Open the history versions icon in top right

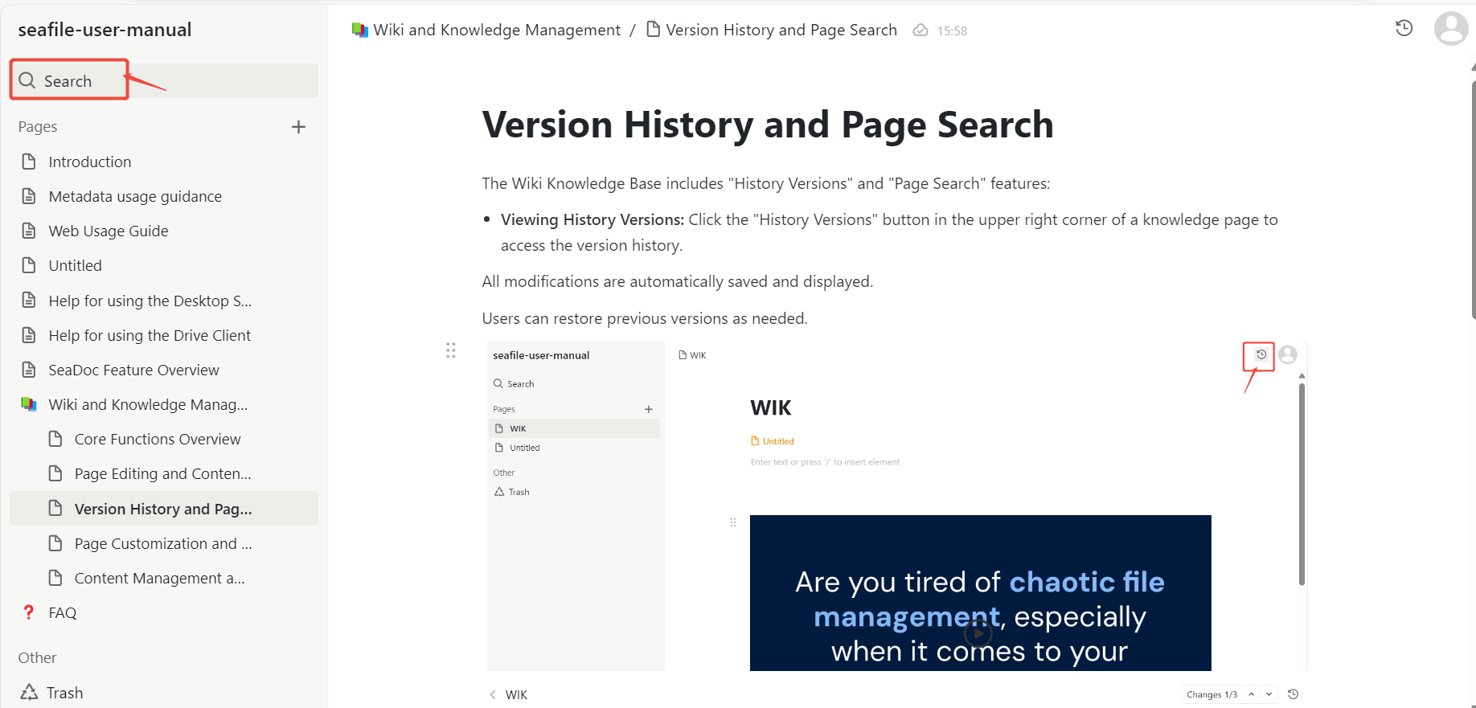click(x=1404, y=28)
